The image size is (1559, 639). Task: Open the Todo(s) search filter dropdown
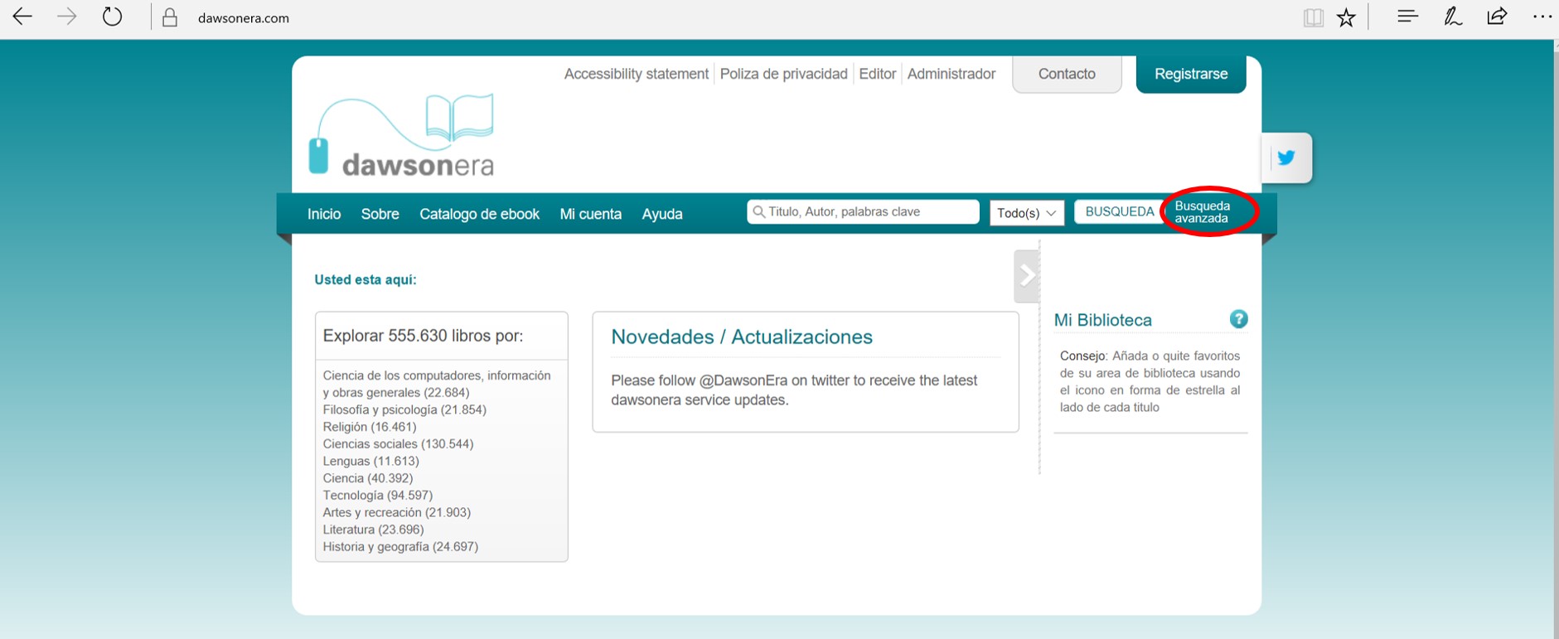coord(1026,213)
